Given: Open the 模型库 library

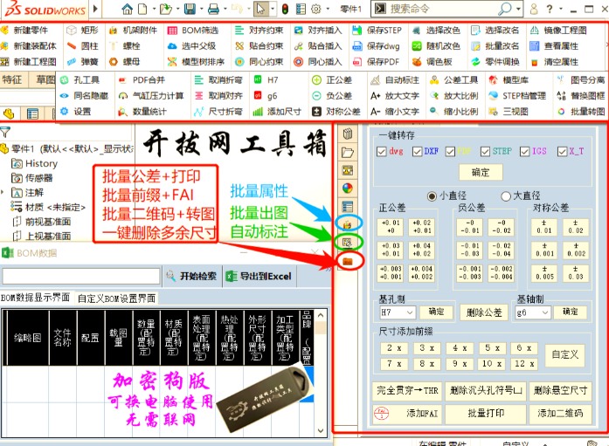Looking at the screenshot, I should [x=509, y=80].
